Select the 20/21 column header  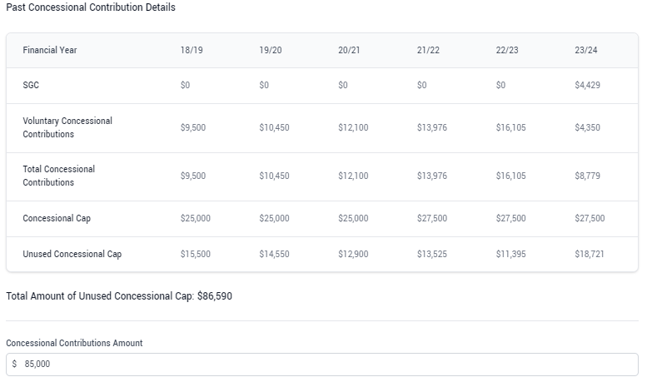coord(349,50)
